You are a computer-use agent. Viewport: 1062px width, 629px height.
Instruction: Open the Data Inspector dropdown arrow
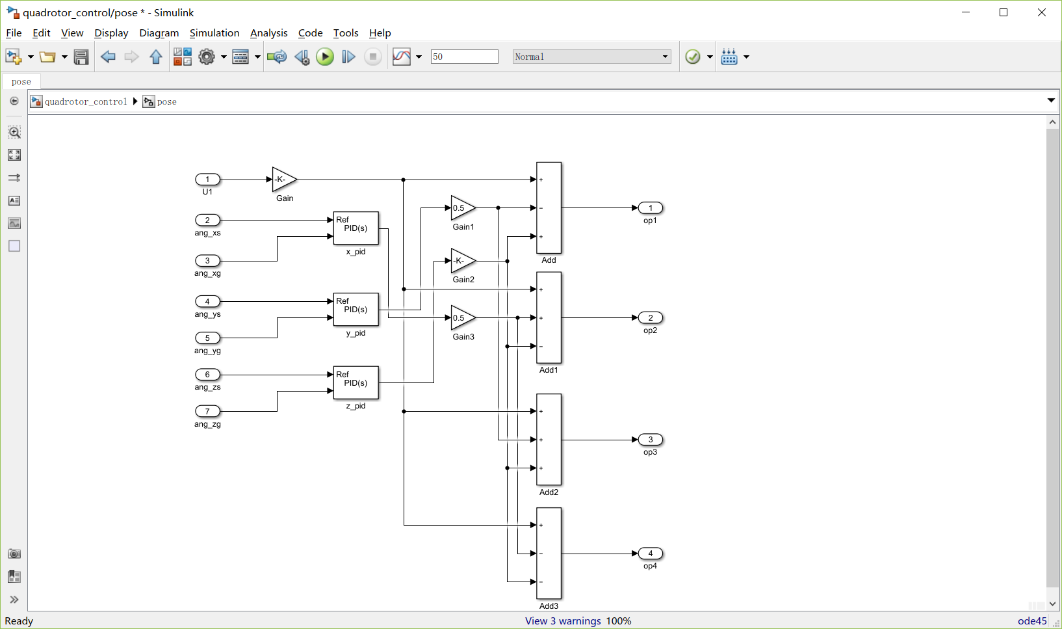pos(419,57)
